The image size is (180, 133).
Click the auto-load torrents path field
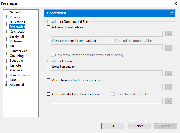click(107, 101)
